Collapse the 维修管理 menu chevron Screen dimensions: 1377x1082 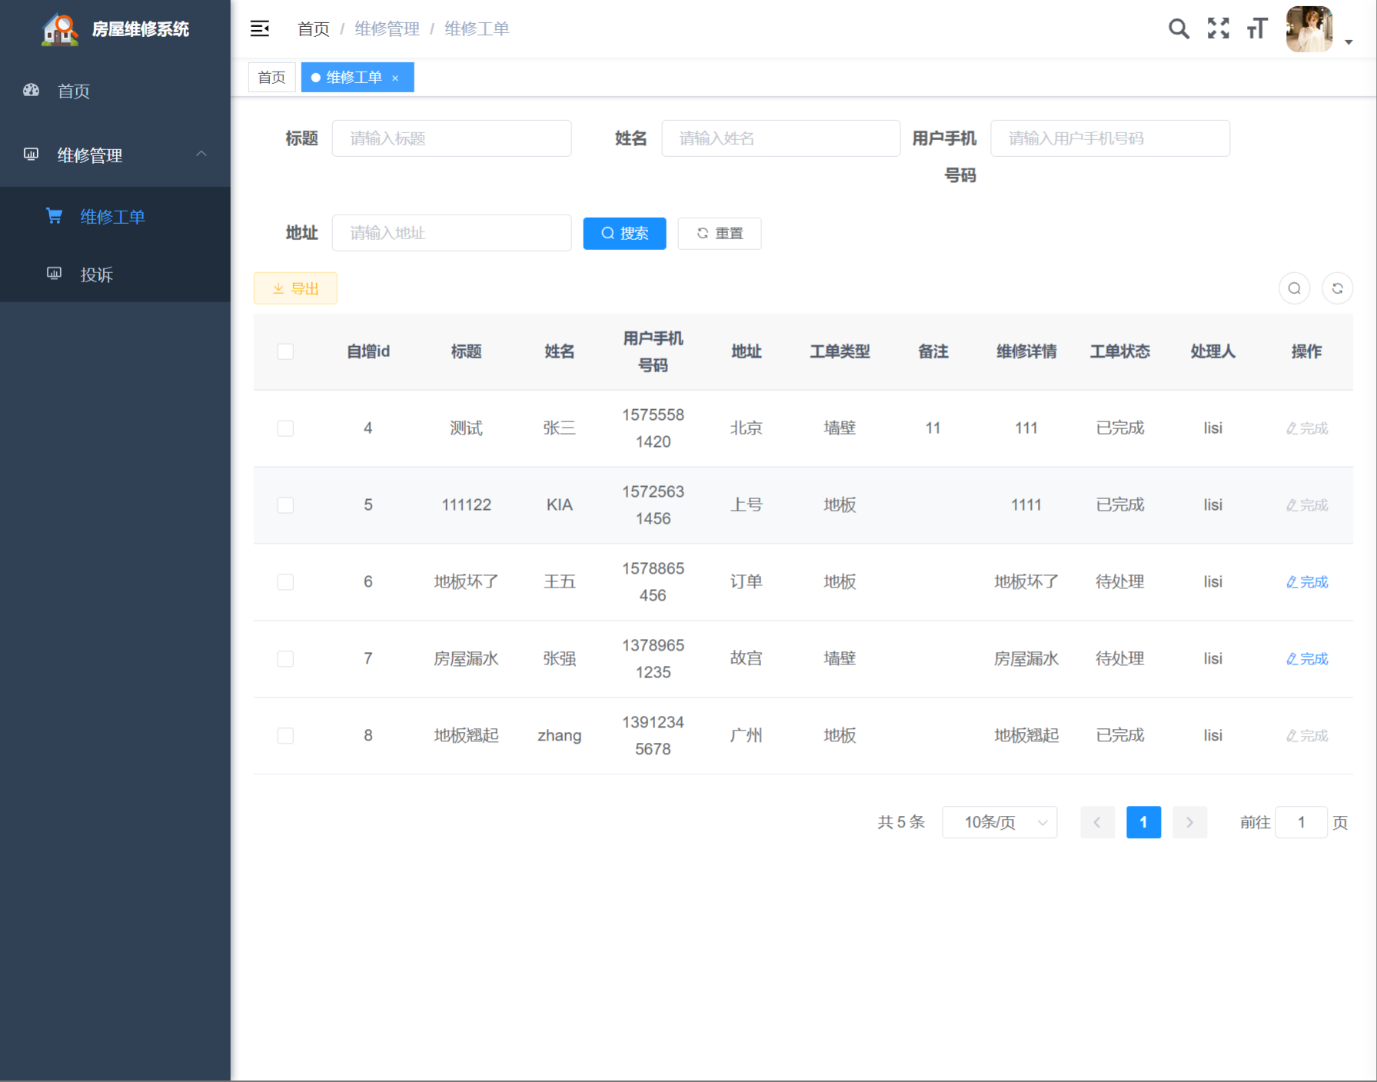(x=201, y=154)
